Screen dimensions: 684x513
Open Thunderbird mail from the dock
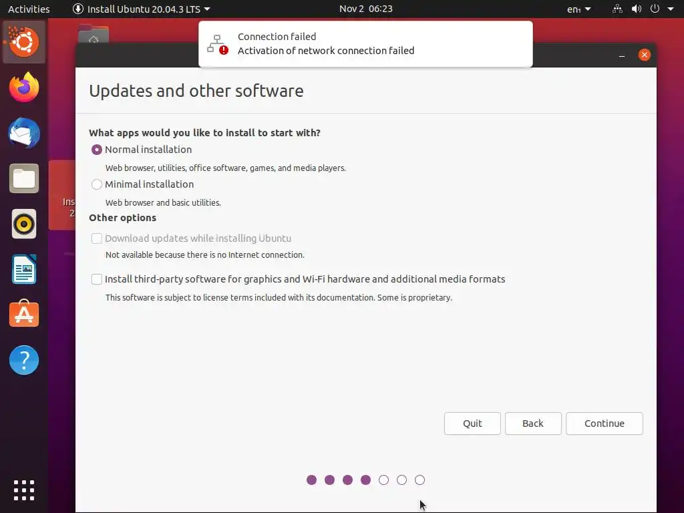point(24,133)
